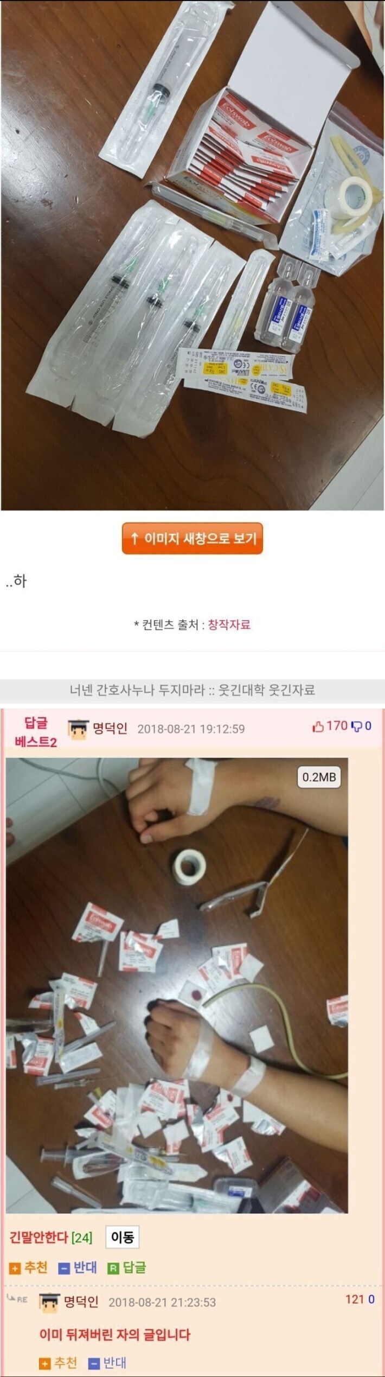
Task: Open the comment's attached hand photo
Action: point(177,985)
